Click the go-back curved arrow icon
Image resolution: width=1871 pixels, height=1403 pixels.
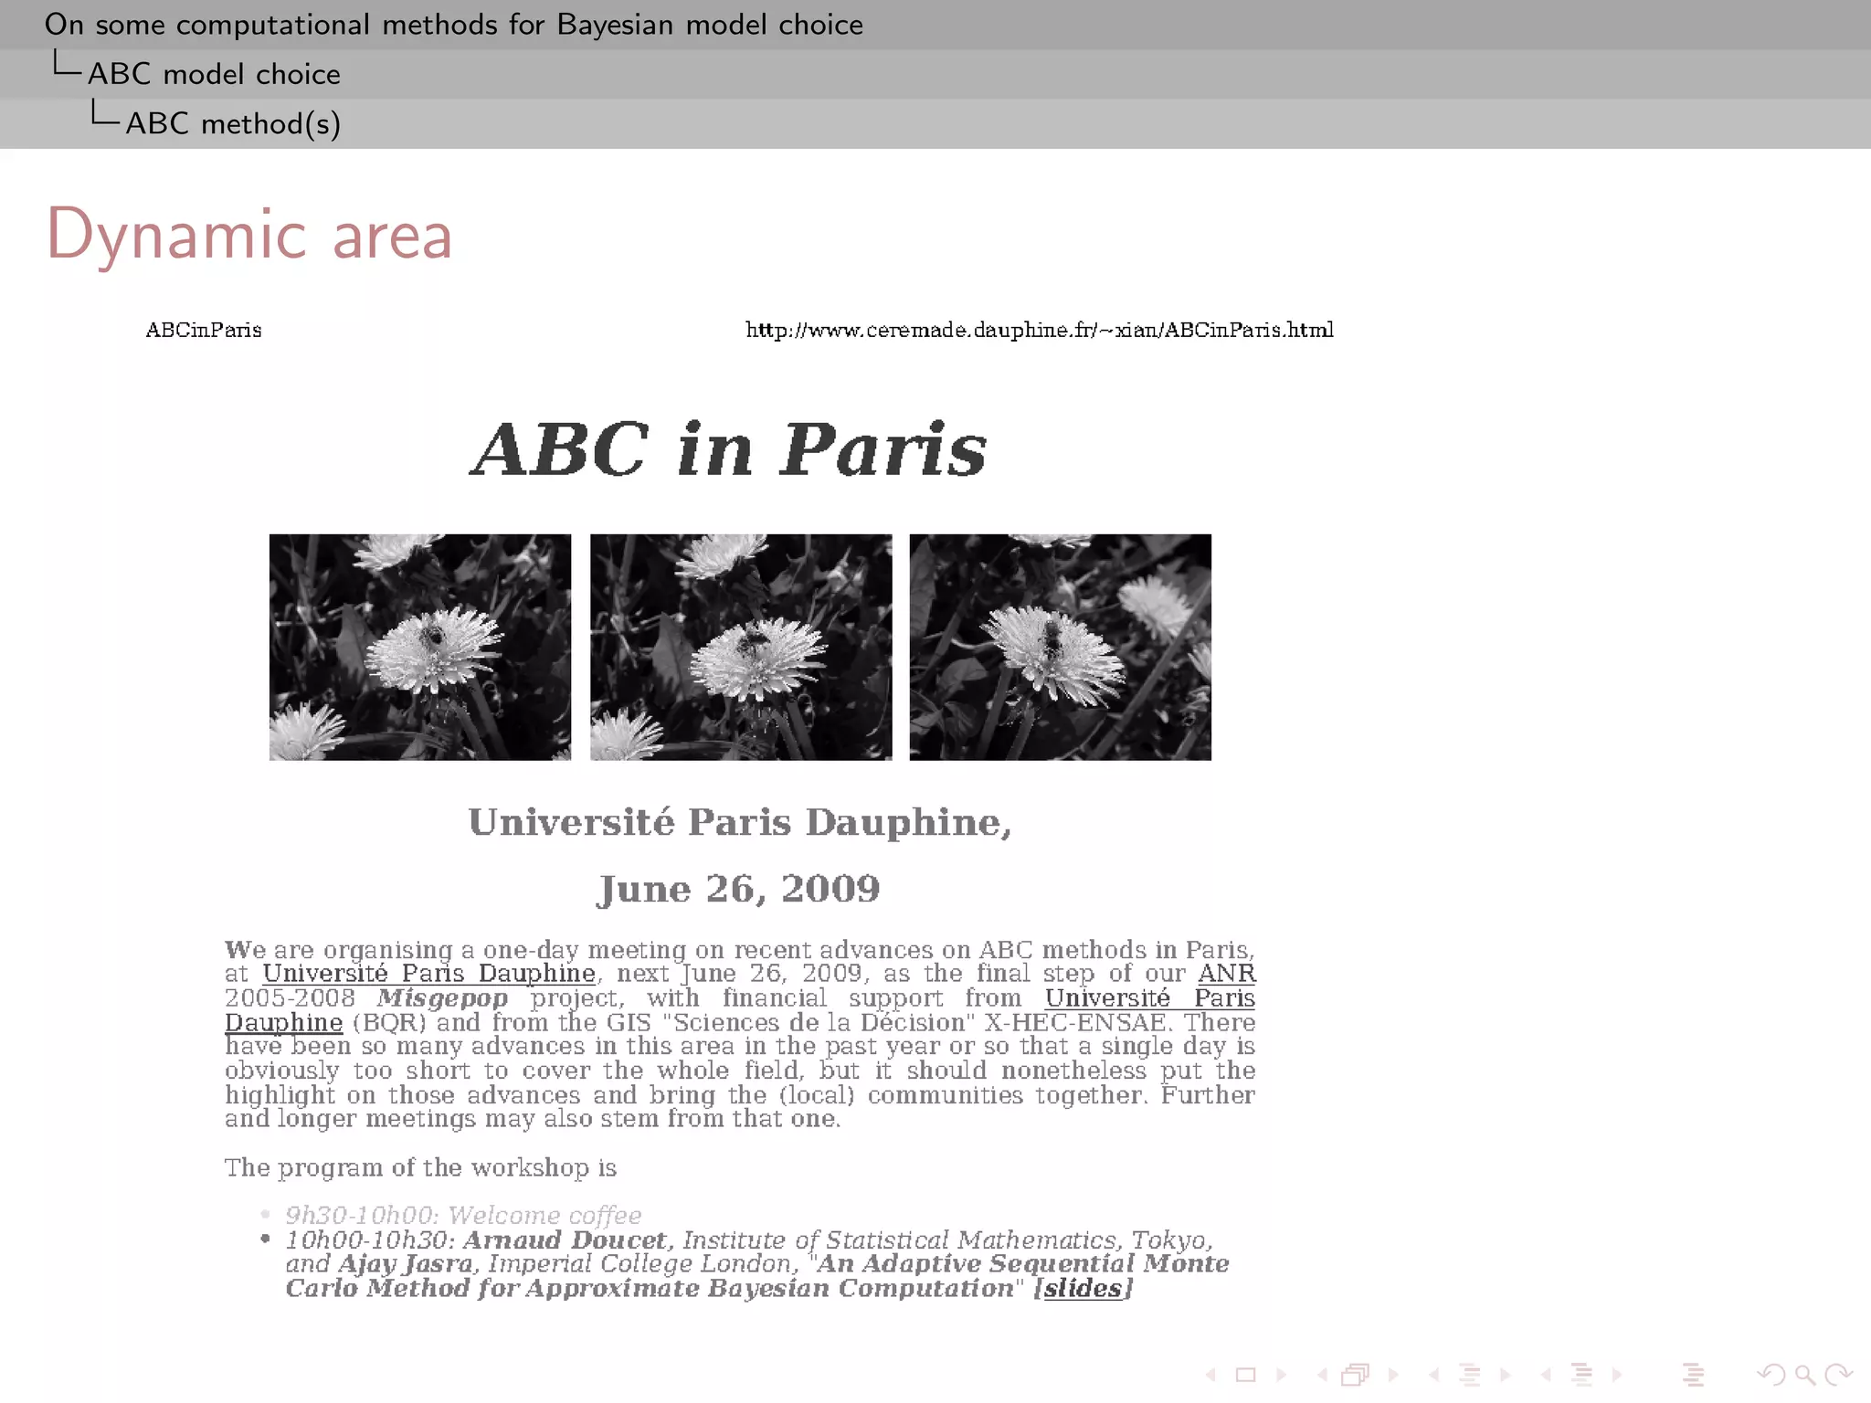1771,1375
